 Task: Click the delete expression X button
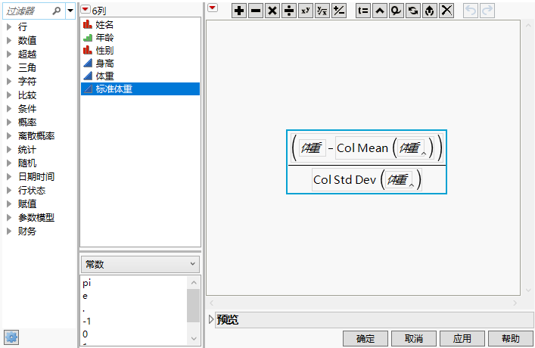446,11
